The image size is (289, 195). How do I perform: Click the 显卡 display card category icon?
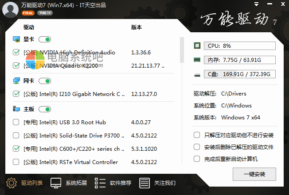[x=16, y=39]
